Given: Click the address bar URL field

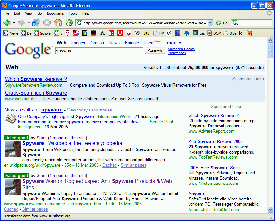Looking at the screenshot, I should point(145,23).
